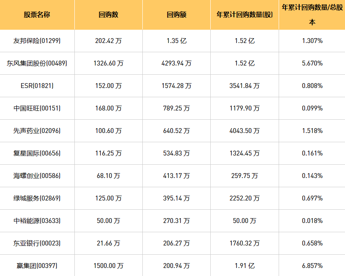Click the 1326.60 万 buyback count cell
The height and width of the screenshot is (276, 345).
click(109, 63)
